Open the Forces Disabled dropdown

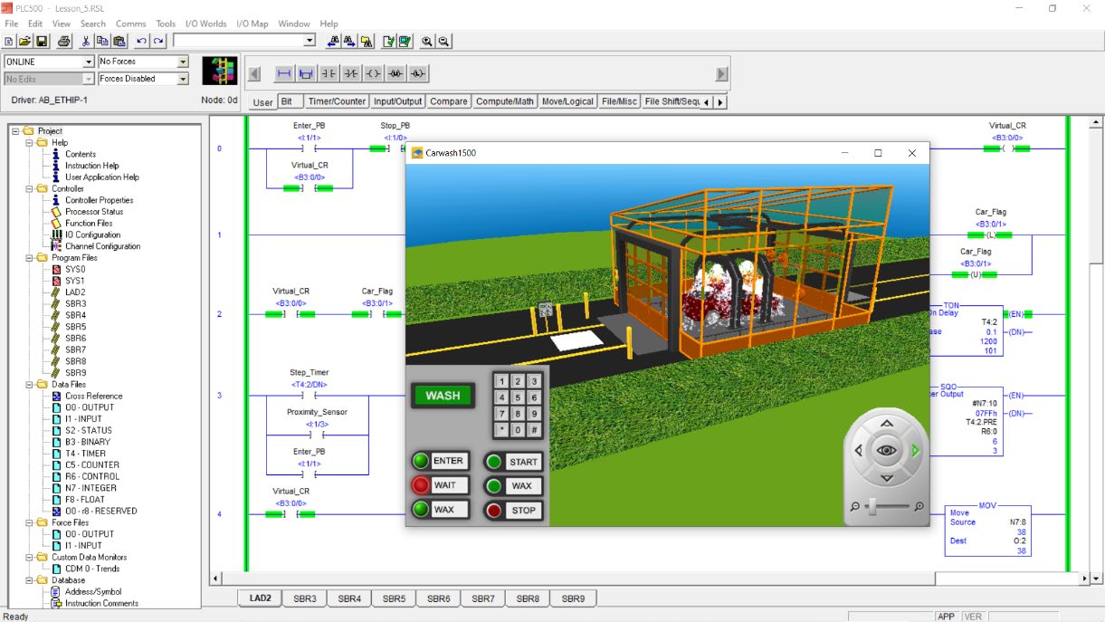pyautogui.click(x=183, y=79)
